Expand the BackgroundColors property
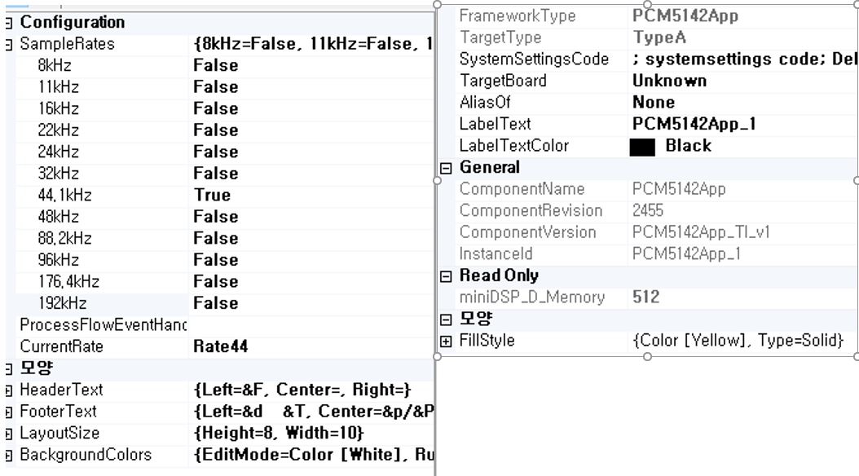This screenshot has height=476, width=859. (x=8, y=455)
